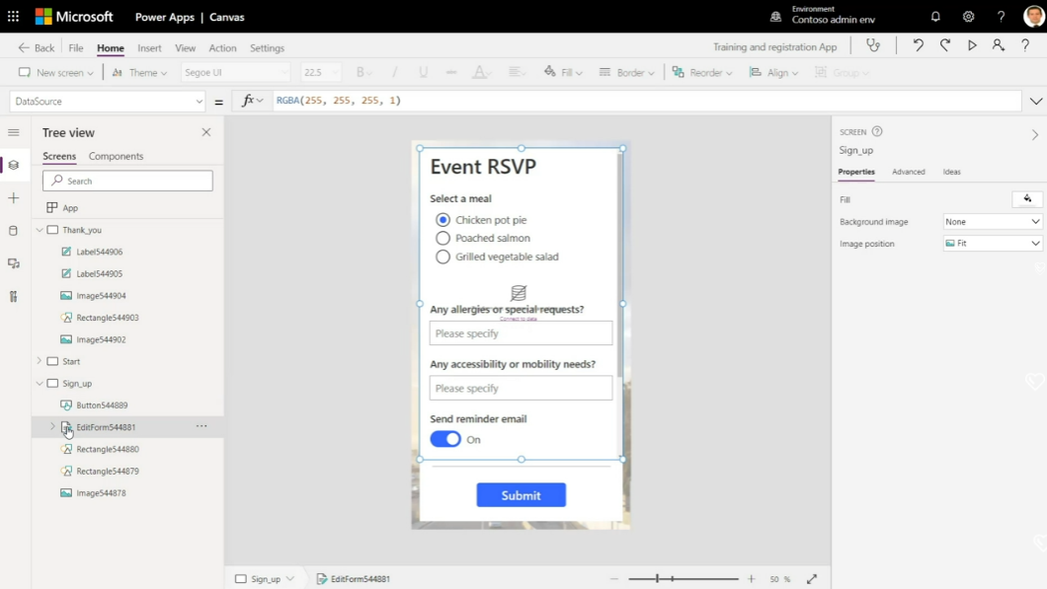Viewport: 1047px width, 589px height.
Task: Select the Chicken pot pie radio button
Action: [x=443, y=219]
